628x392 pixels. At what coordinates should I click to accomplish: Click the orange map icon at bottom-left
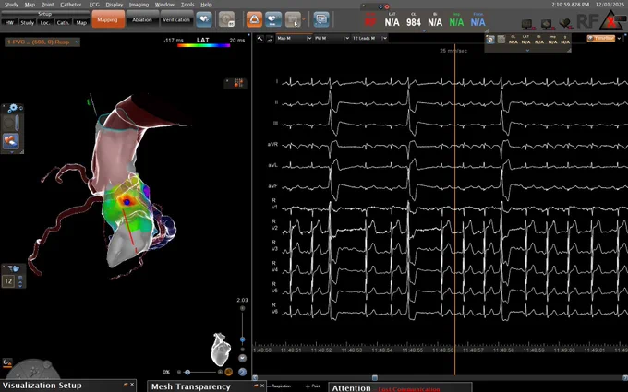[x=6, y=362]
